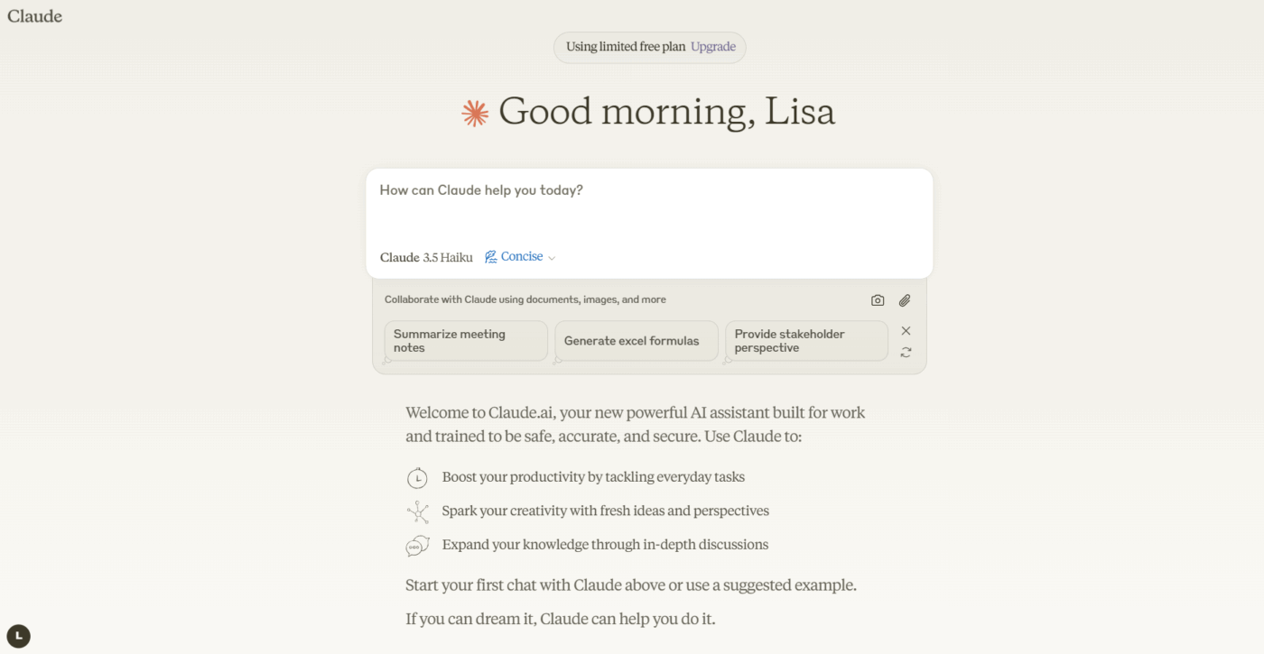Click the refresh suggestions icon

(x=906, y=352)
